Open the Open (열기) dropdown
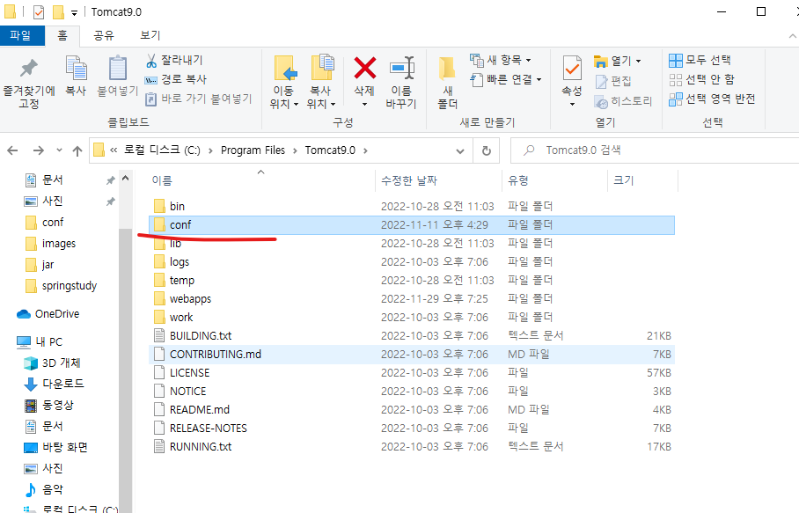The height and width of the screenshot is (513, 799). [618, 61]
